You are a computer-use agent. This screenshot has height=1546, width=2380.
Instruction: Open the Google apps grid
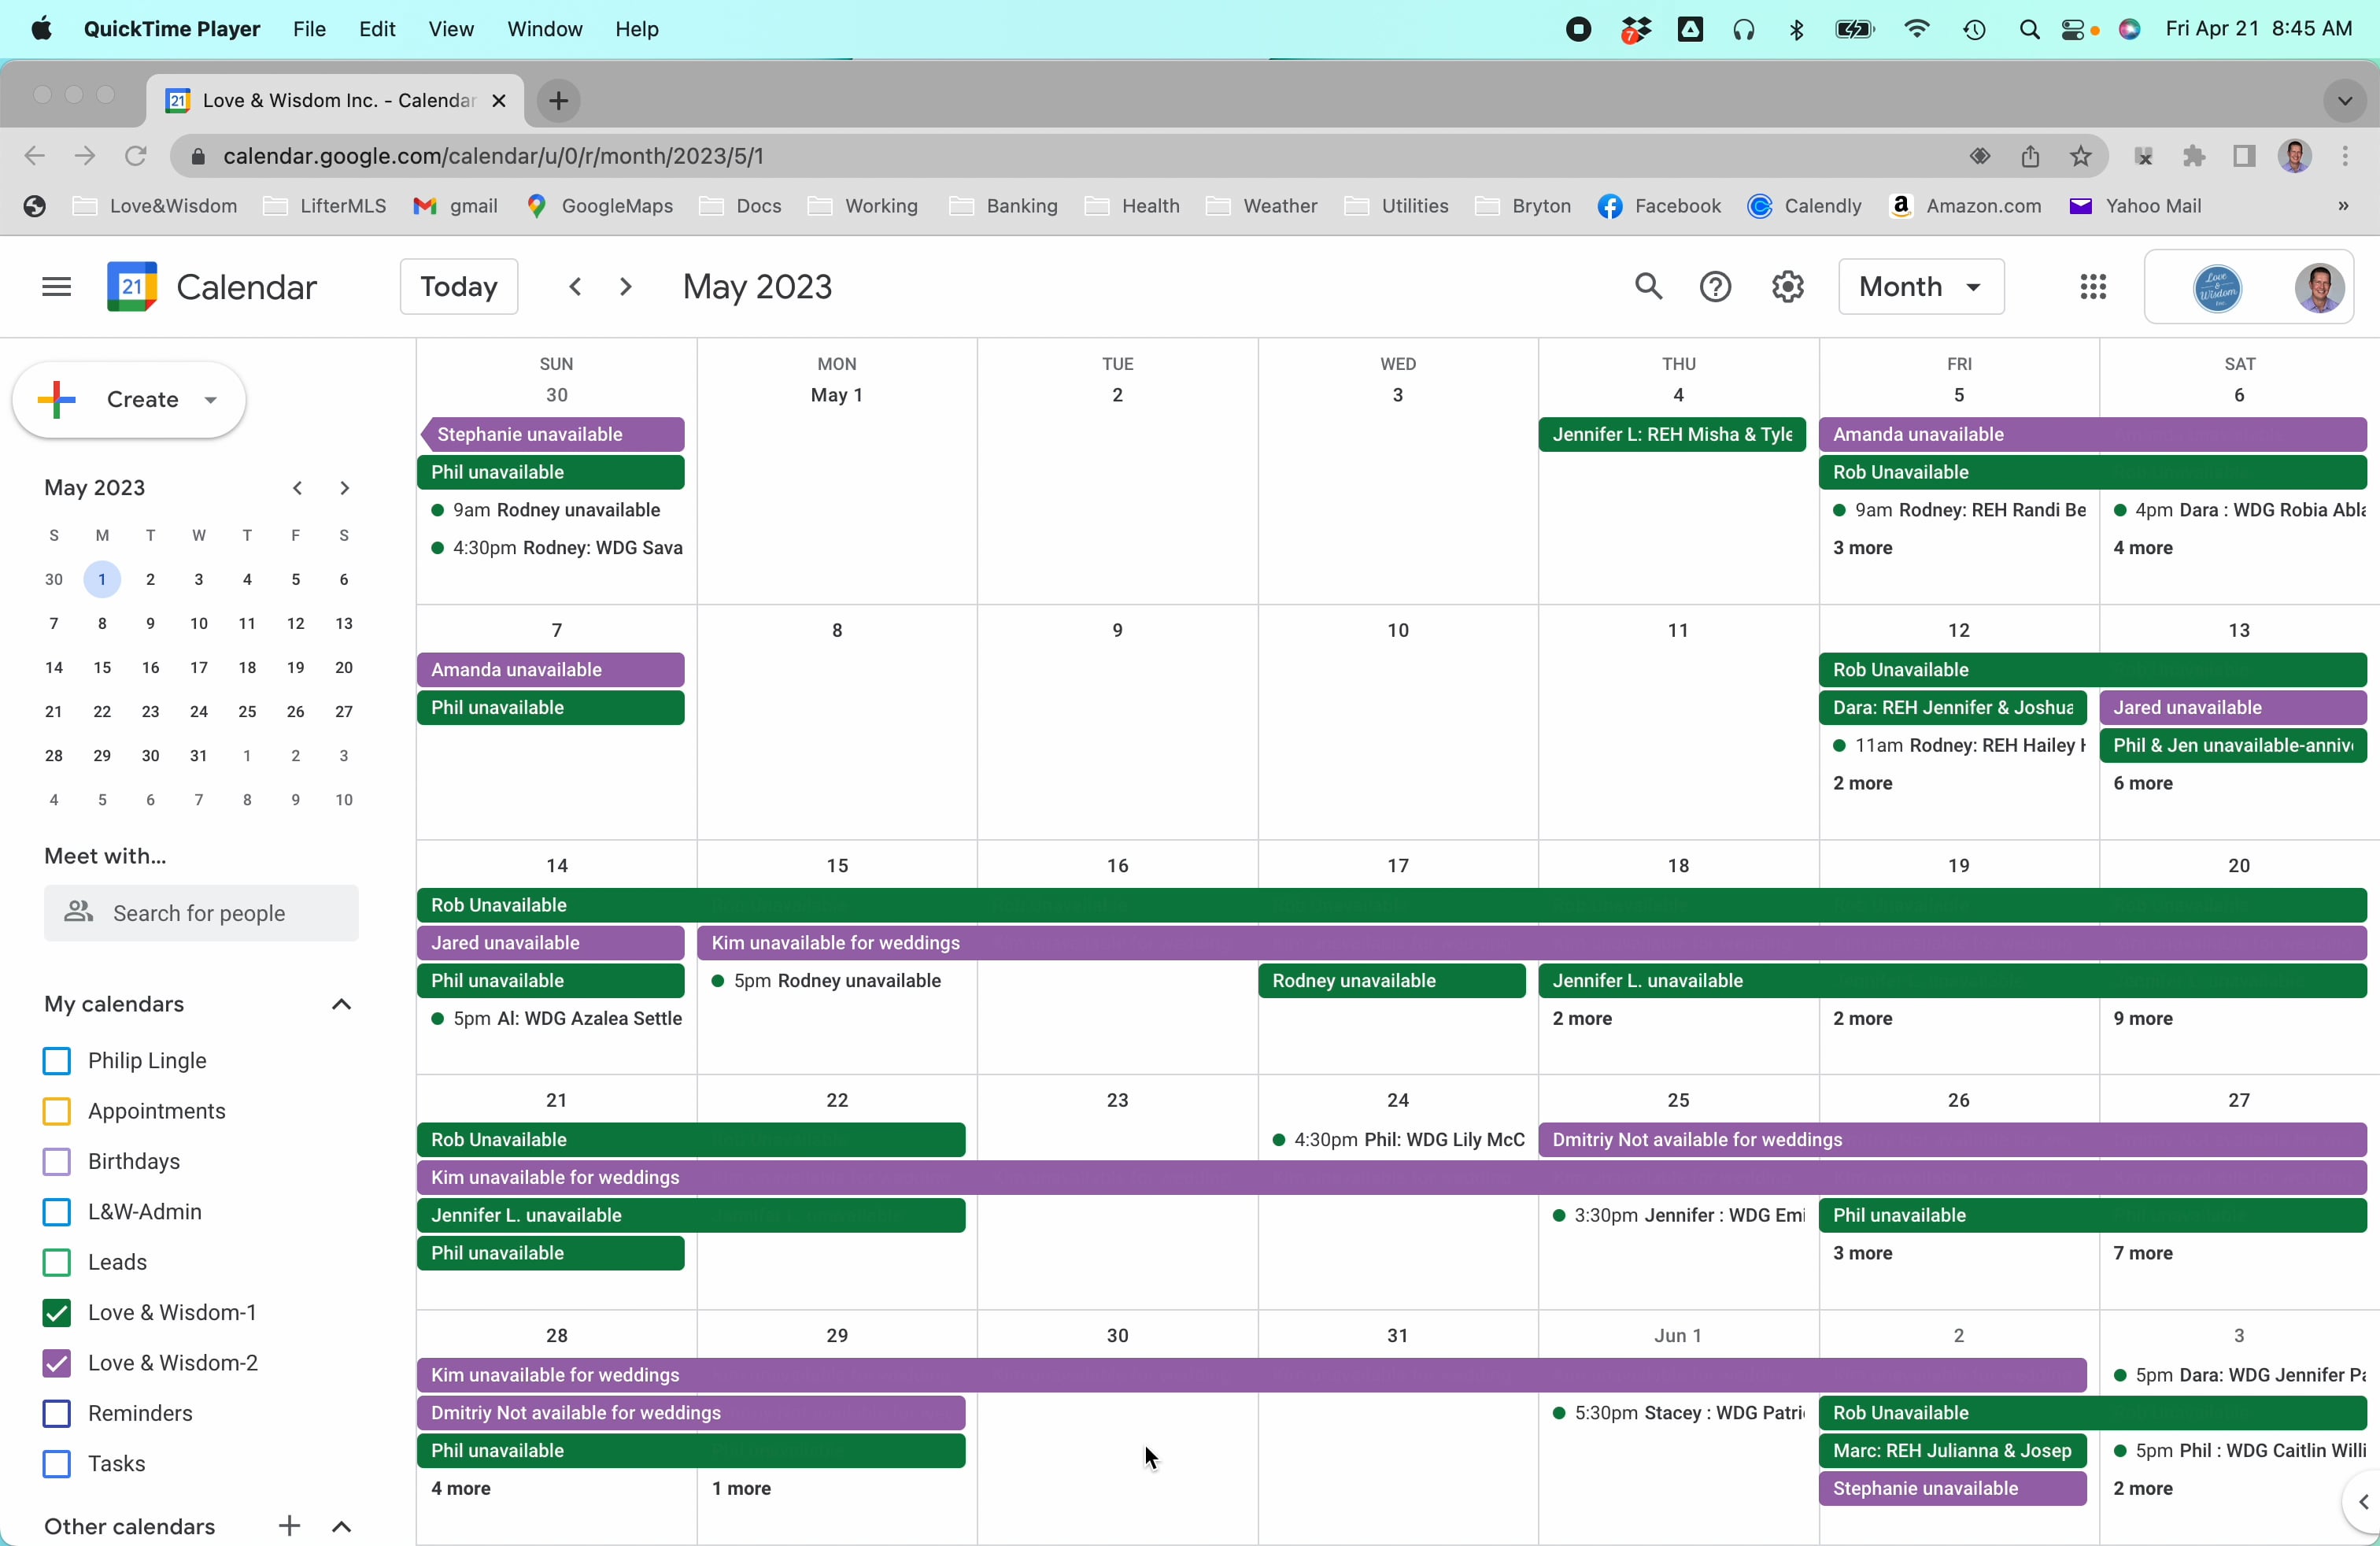click(2093, 286)
